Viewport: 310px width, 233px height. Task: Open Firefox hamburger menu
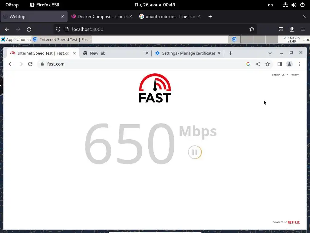pyautogui.click(x=303, y=29)
